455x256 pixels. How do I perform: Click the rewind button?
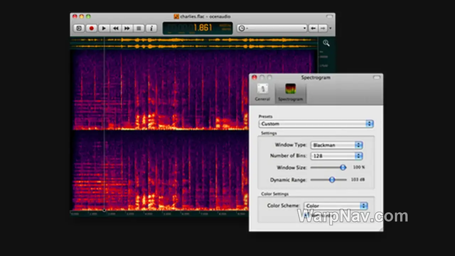click(x=116, y=28)
